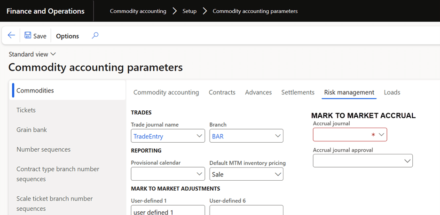Expand Accrual journal approval dropdown
This screenshot has width=440, height=215.
click(407, 161)
